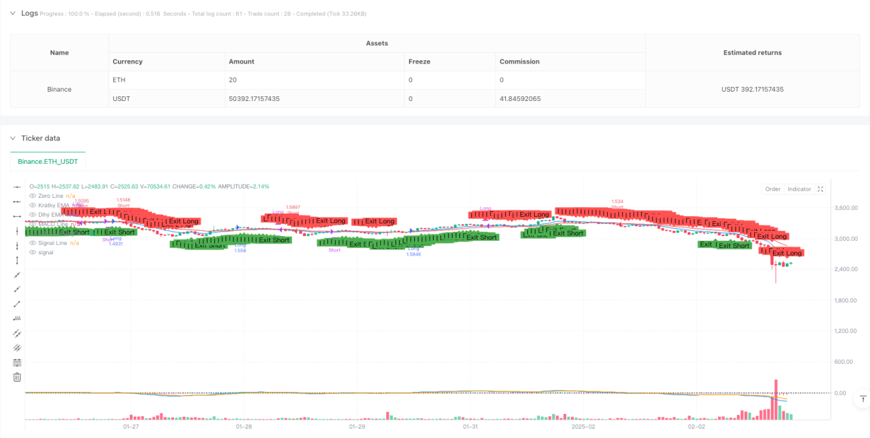Hide the Zero Line indicator via its eye icon
This screenshot has height=438, width=870.
coord(32,196)
